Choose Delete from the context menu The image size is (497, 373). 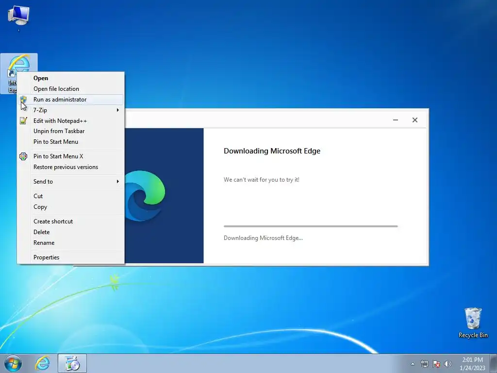tap(71, 232)
